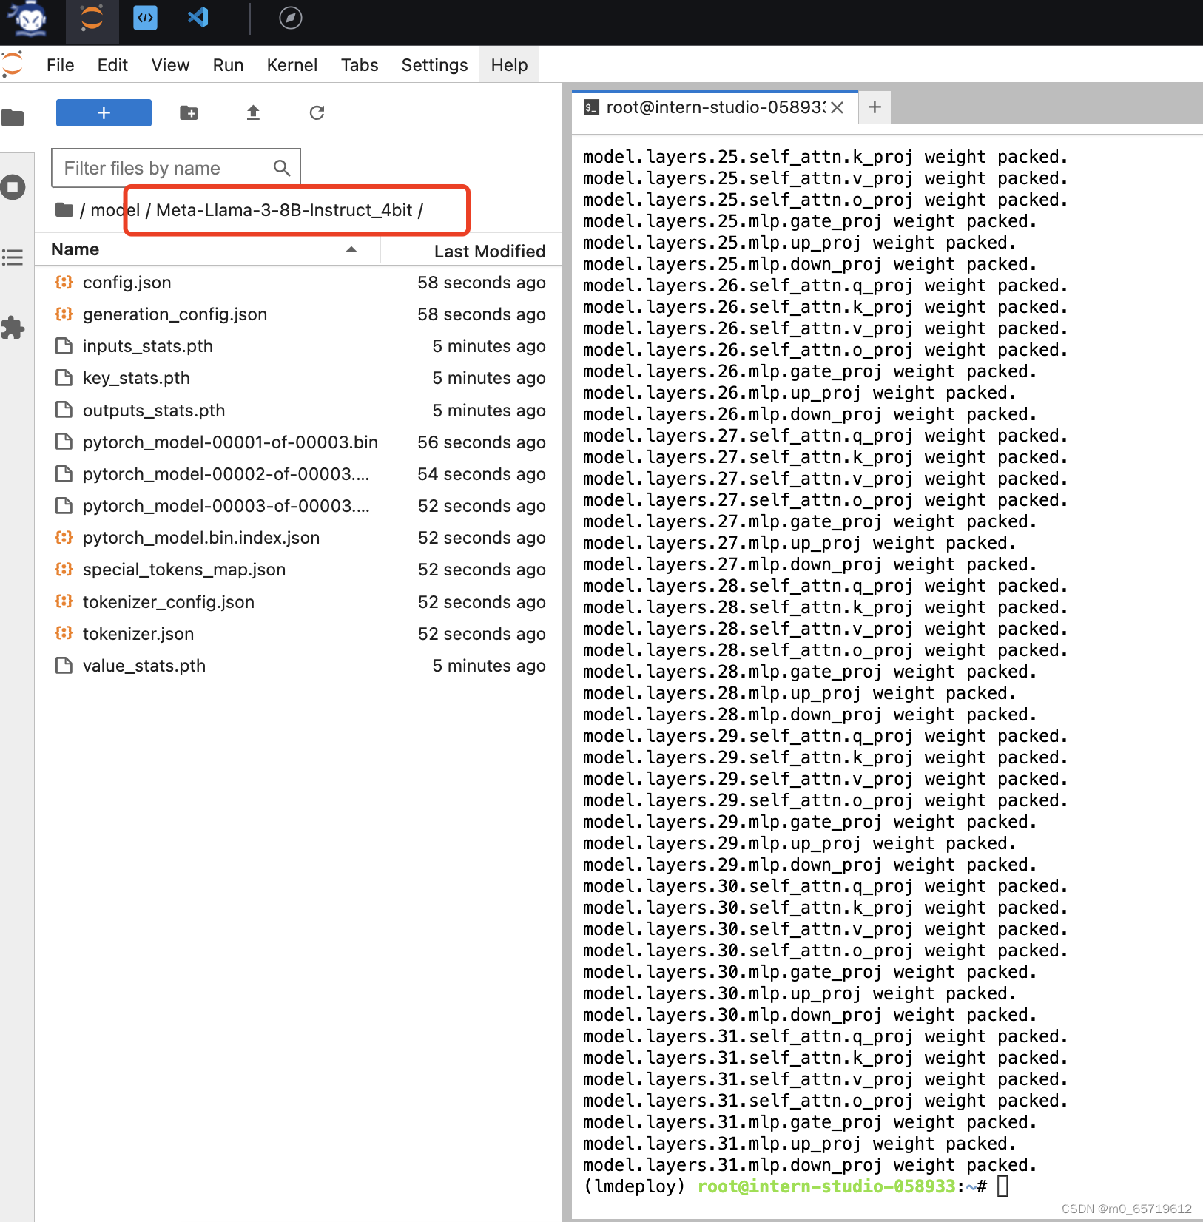
Task: Switch to the root@intern-studio terminal tab
Action: click(707, 107)
